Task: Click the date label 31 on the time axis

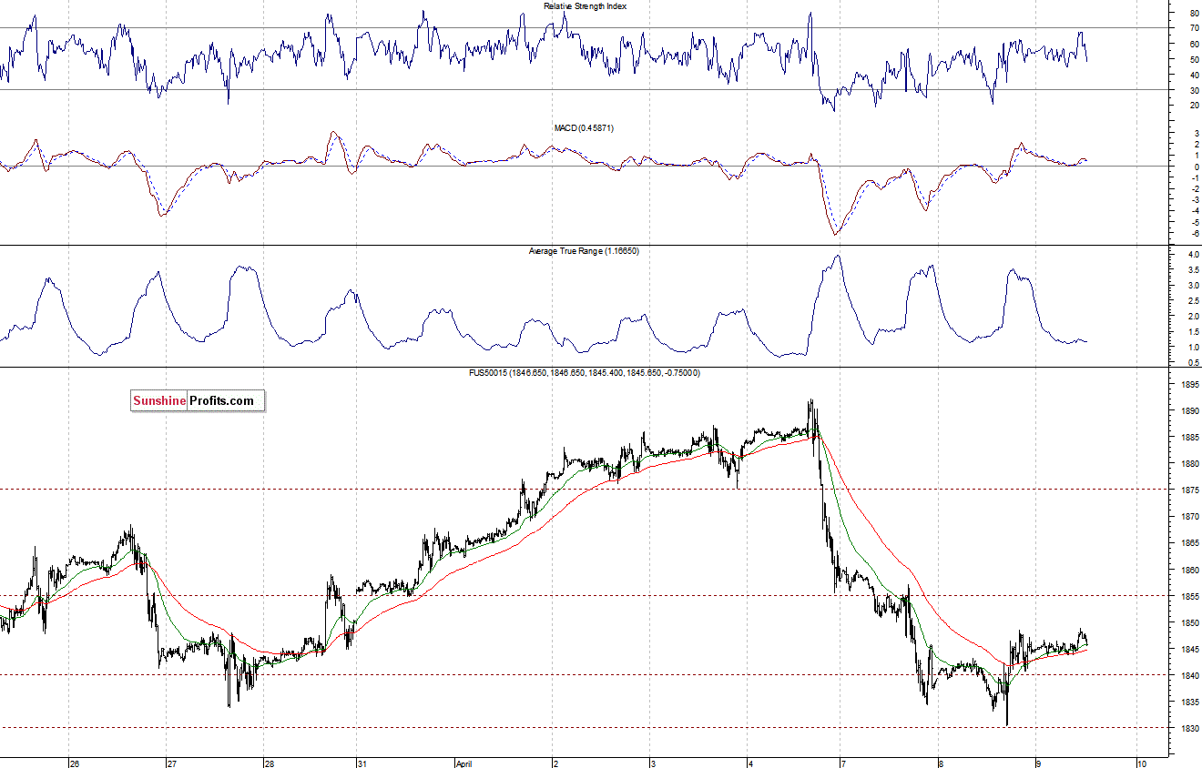Action: [x=362, y=763]
